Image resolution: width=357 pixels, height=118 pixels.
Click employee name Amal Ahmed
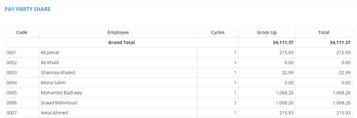(x=54, y=113)
